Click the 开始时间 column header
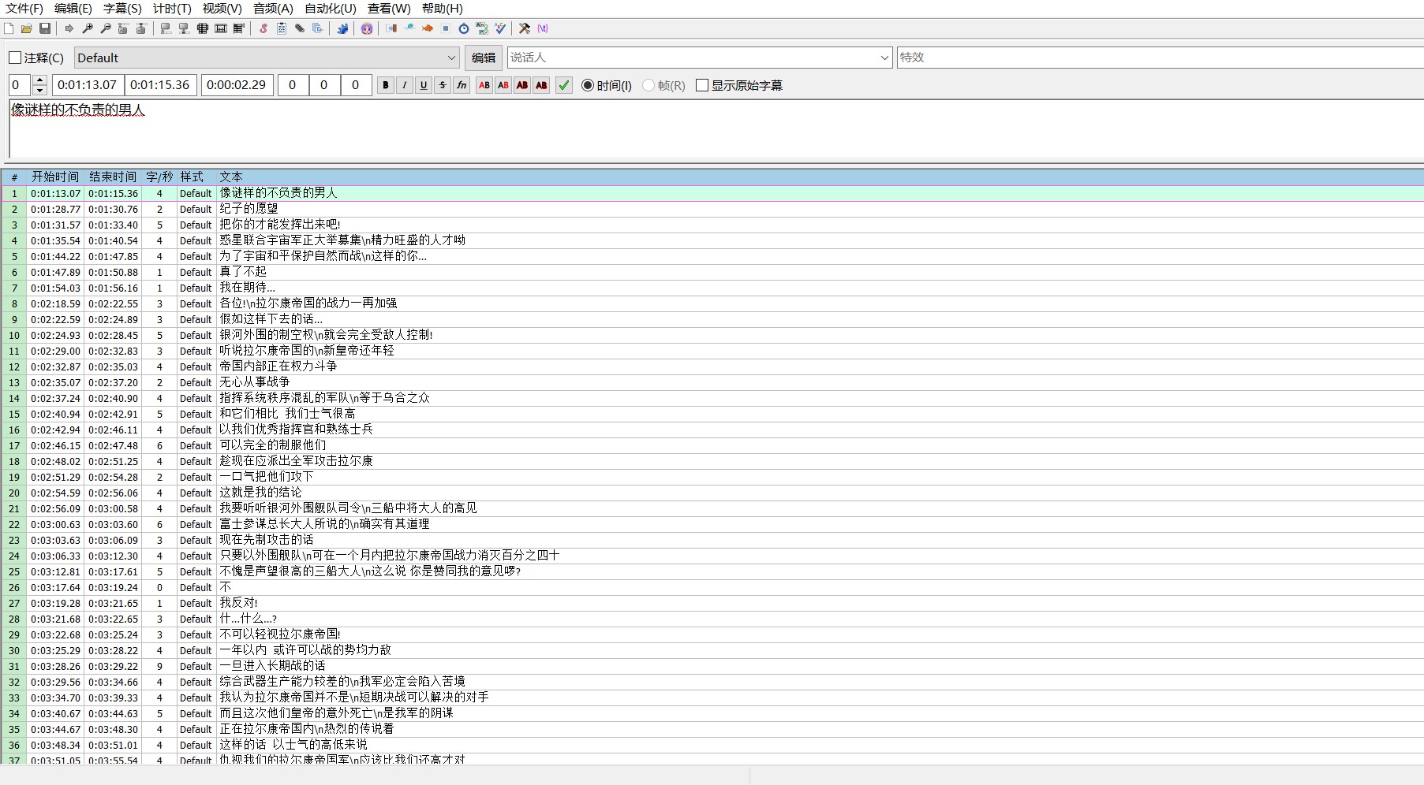This screenshot has height=785, width=1424. pyautogui.click(x=55, y=177)
